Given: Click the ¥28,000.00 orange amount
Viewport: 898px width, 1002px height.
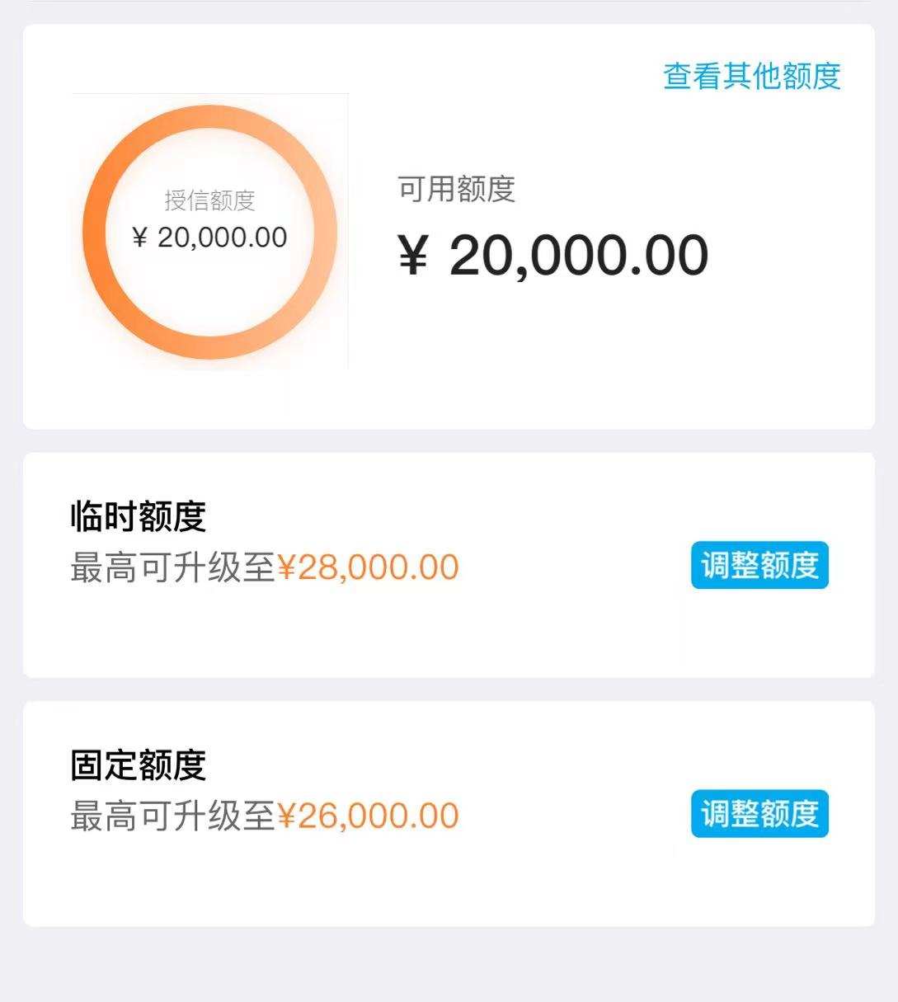Looking at the screenshot, I should 368,567.
